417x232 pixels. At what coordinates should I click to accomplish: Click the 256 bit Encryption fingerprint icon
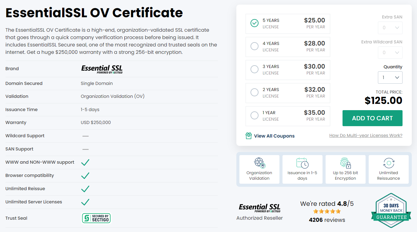345,163
